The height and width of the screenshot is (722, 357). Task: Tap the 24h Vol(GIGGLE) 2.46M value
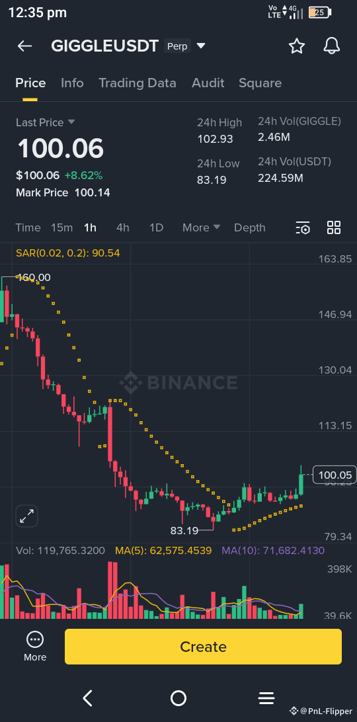274,137
